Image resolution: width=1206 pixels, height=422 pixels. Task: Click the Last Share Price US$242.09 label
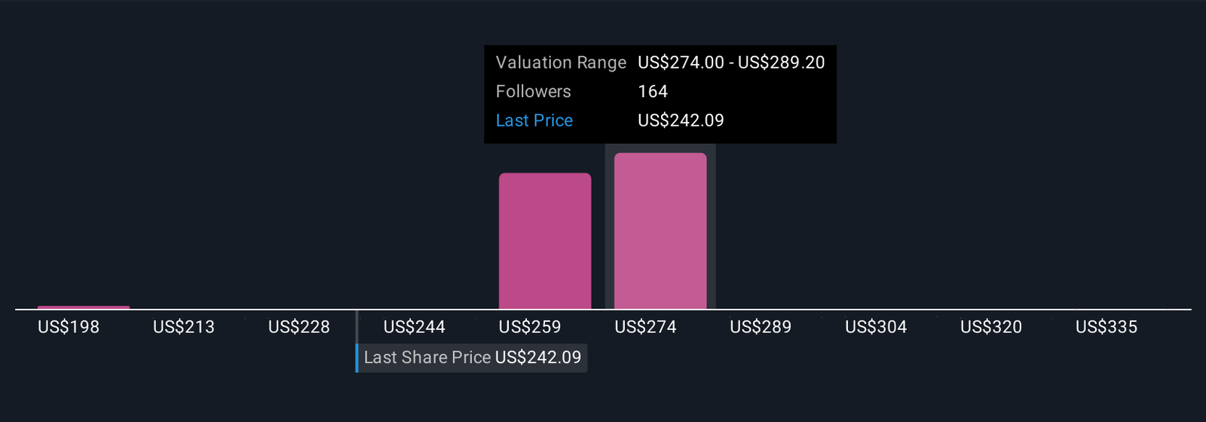coord(472,357)
